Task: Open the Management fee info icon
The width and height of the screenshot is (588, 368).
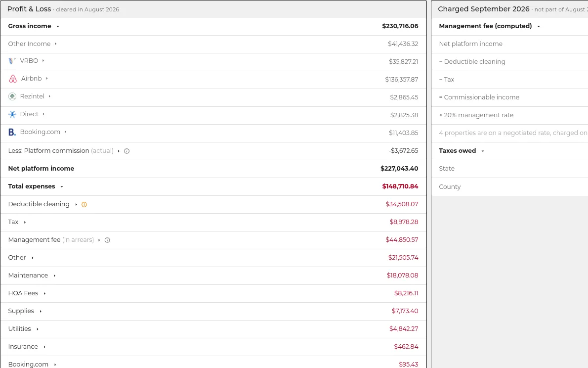Action: (107, 240)
